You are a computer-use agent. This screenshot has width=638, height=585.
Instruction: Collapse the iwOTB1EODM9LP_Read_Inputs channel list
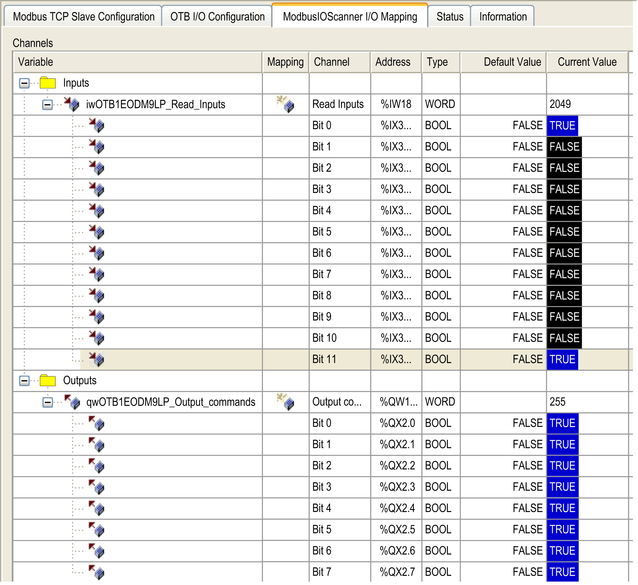tap(47, 104)
